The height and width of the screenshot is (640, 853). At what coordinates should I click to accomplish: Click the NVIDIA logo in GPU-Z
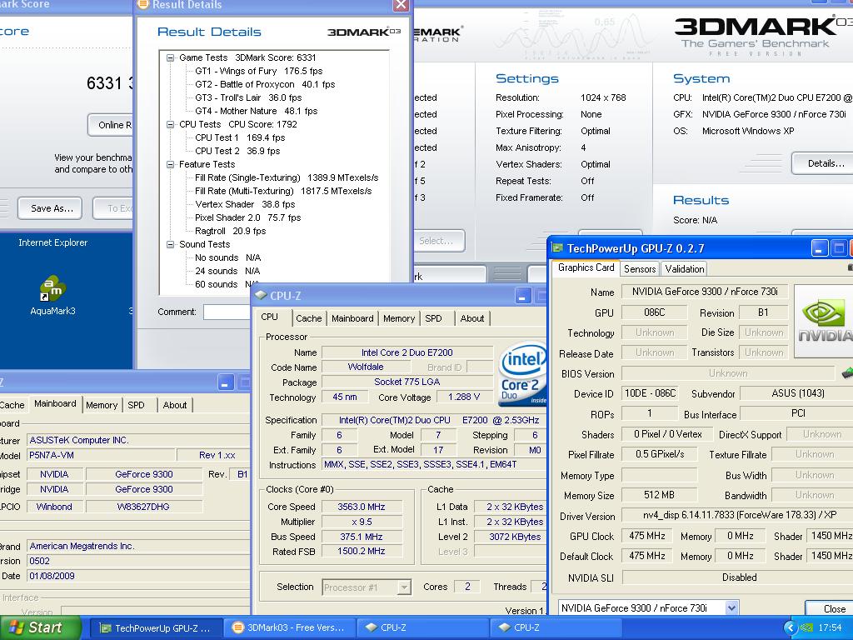pos(824,321)
